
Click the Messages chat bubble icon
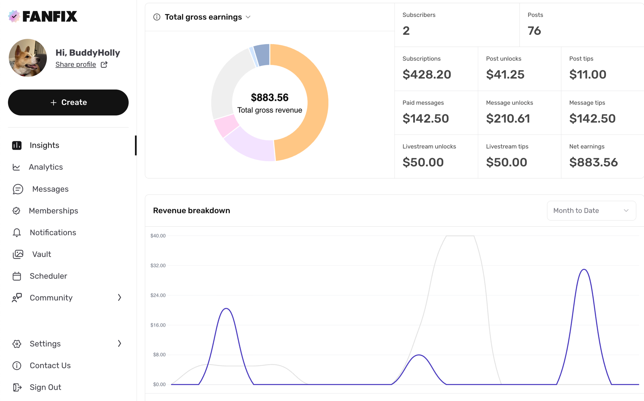[18, 189]
